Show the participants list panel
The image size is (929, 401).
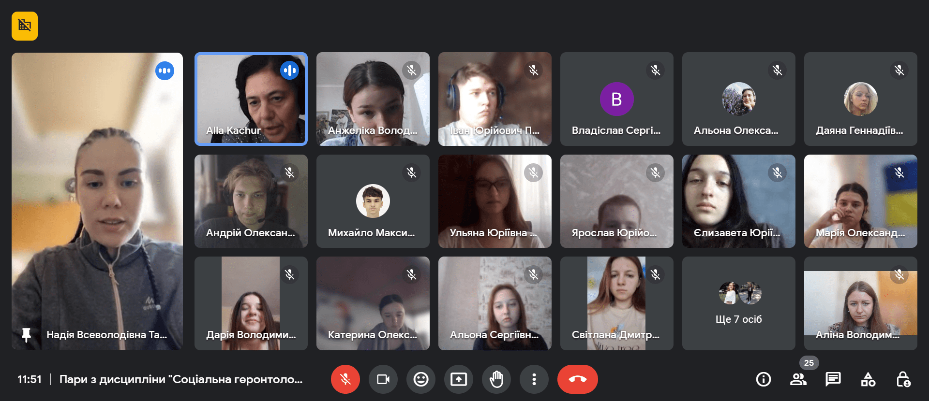pos(798,379)
